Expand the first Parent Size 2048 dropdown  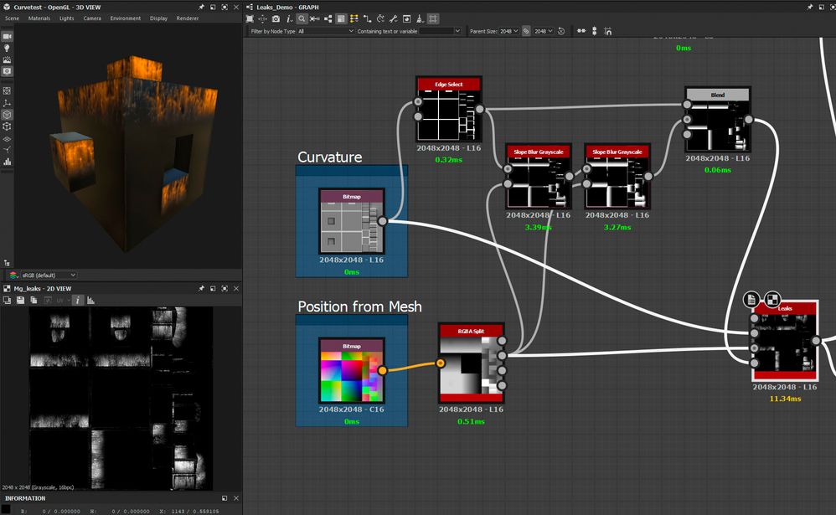(x=508, y=31)
